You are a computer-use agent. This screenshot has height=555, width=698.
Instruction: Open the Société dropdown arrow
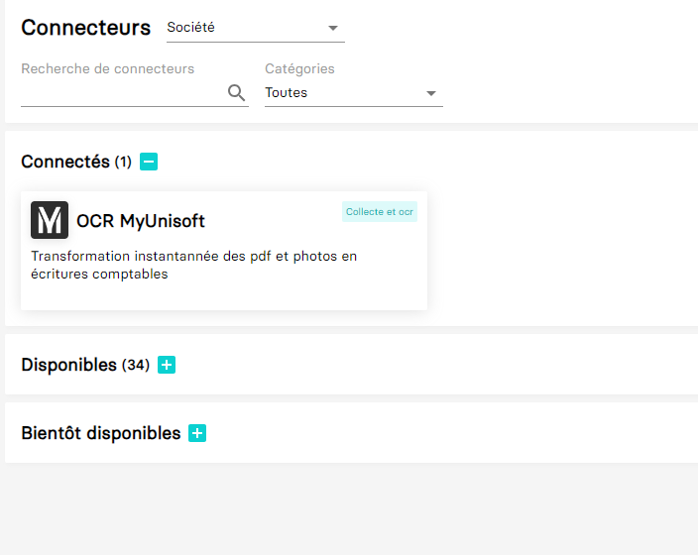point(332,28)
